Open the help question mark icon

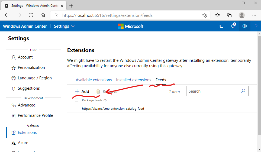pos(256,26)
